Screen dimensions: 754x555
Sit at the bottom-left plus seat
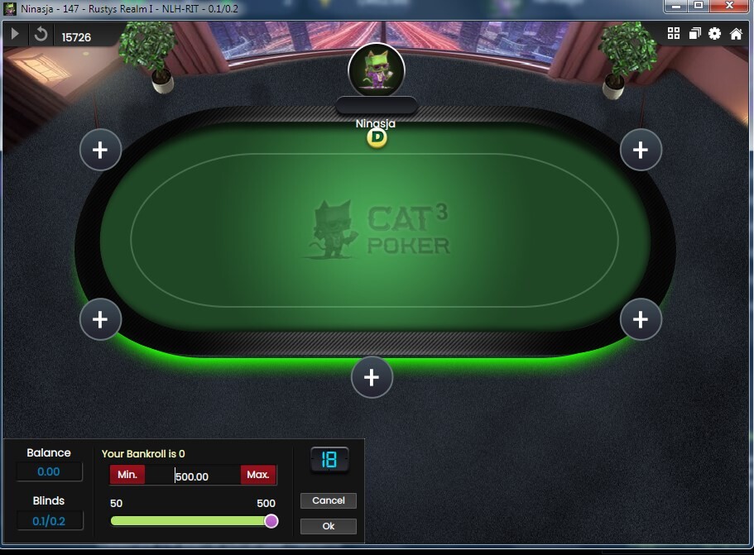pos(100,319)
